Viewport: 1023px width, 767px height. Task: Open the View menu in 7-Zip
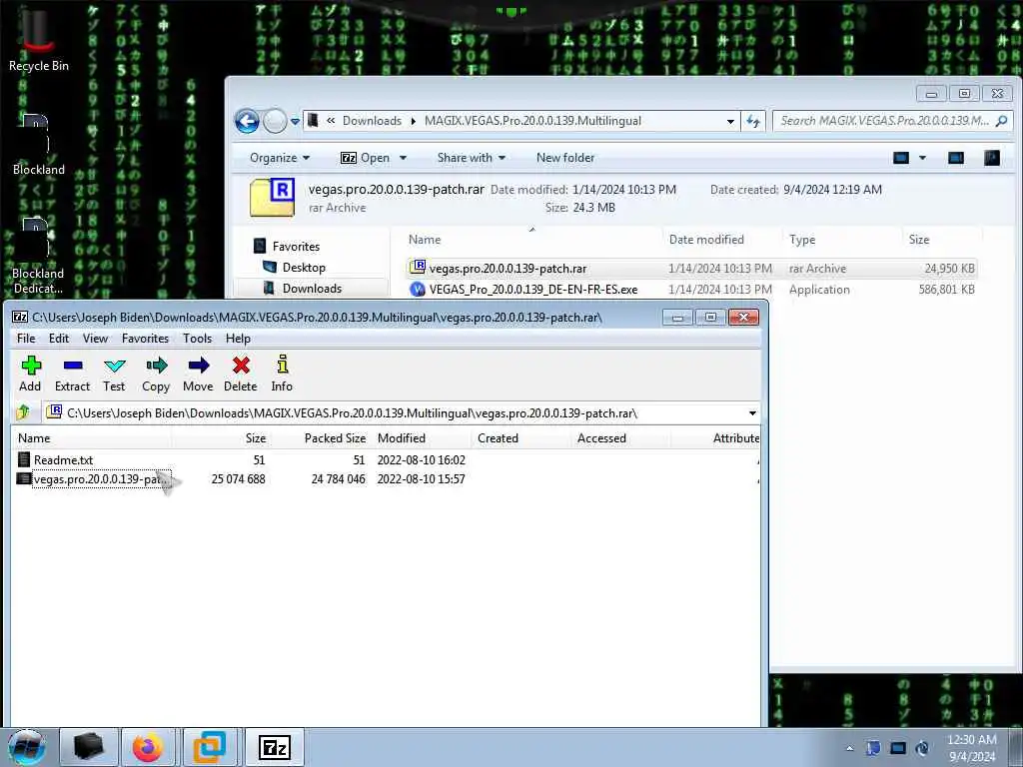[95, 338]
